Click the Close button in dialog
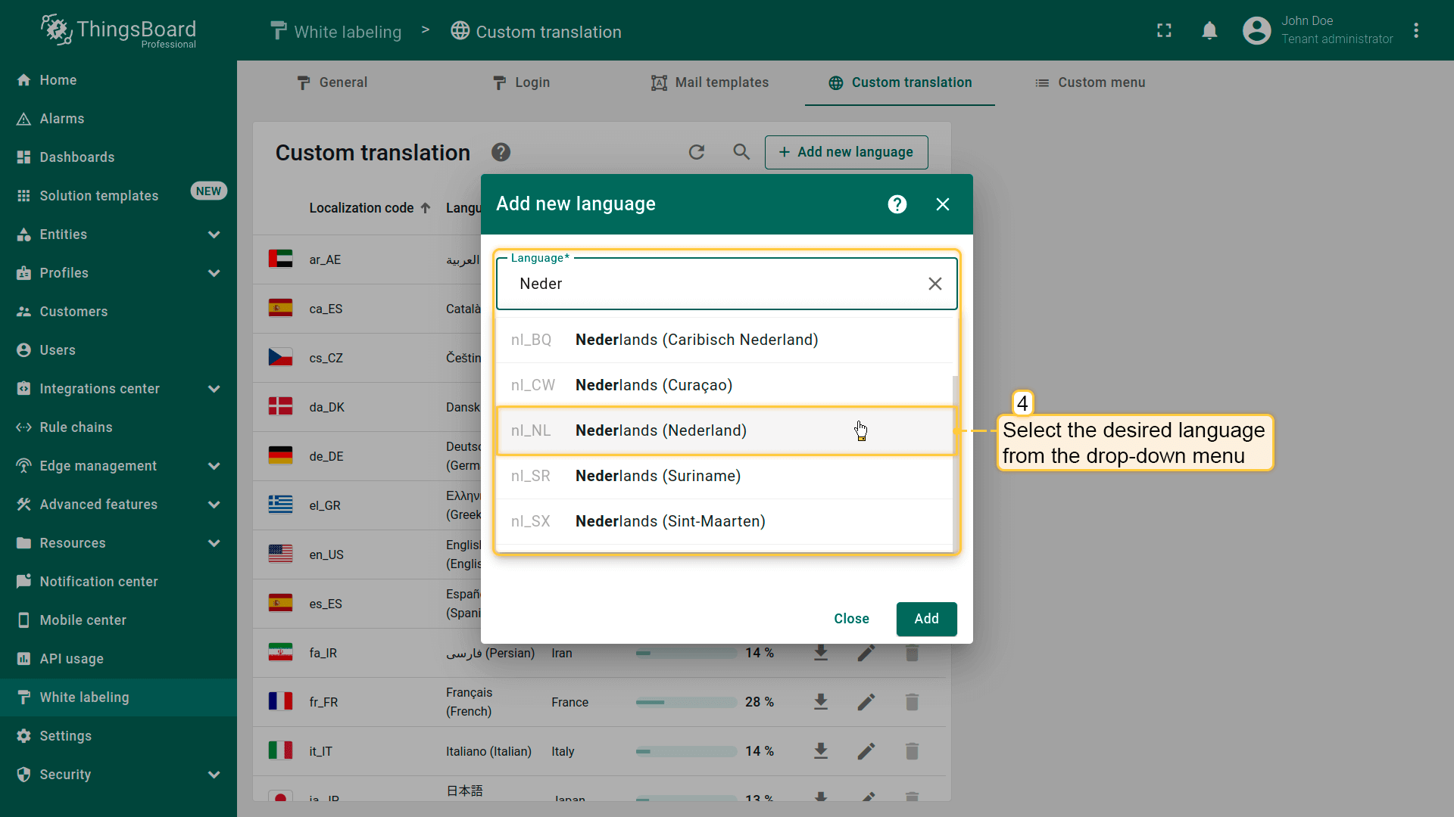Viewport: 1454px width, 817px height. 851,619
